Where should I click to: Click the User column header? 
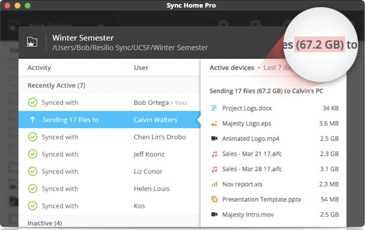tap(141, 68)
